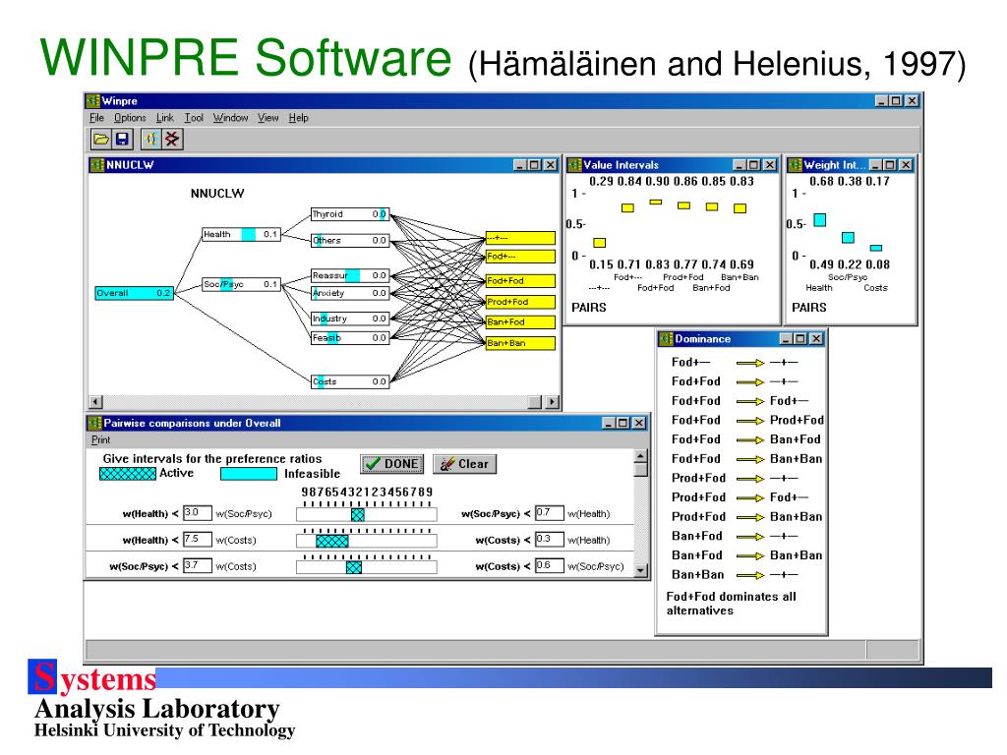Click the solid cyan Infeasible legend swatch
This screenshot has width=1007, height=755.
coord(249,474)
